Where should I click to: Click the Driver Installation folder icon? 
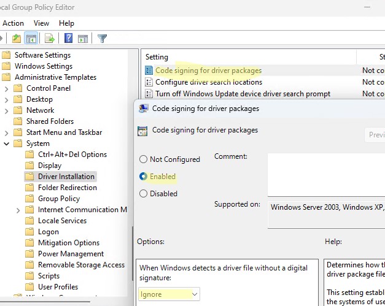tap(29, 177)
